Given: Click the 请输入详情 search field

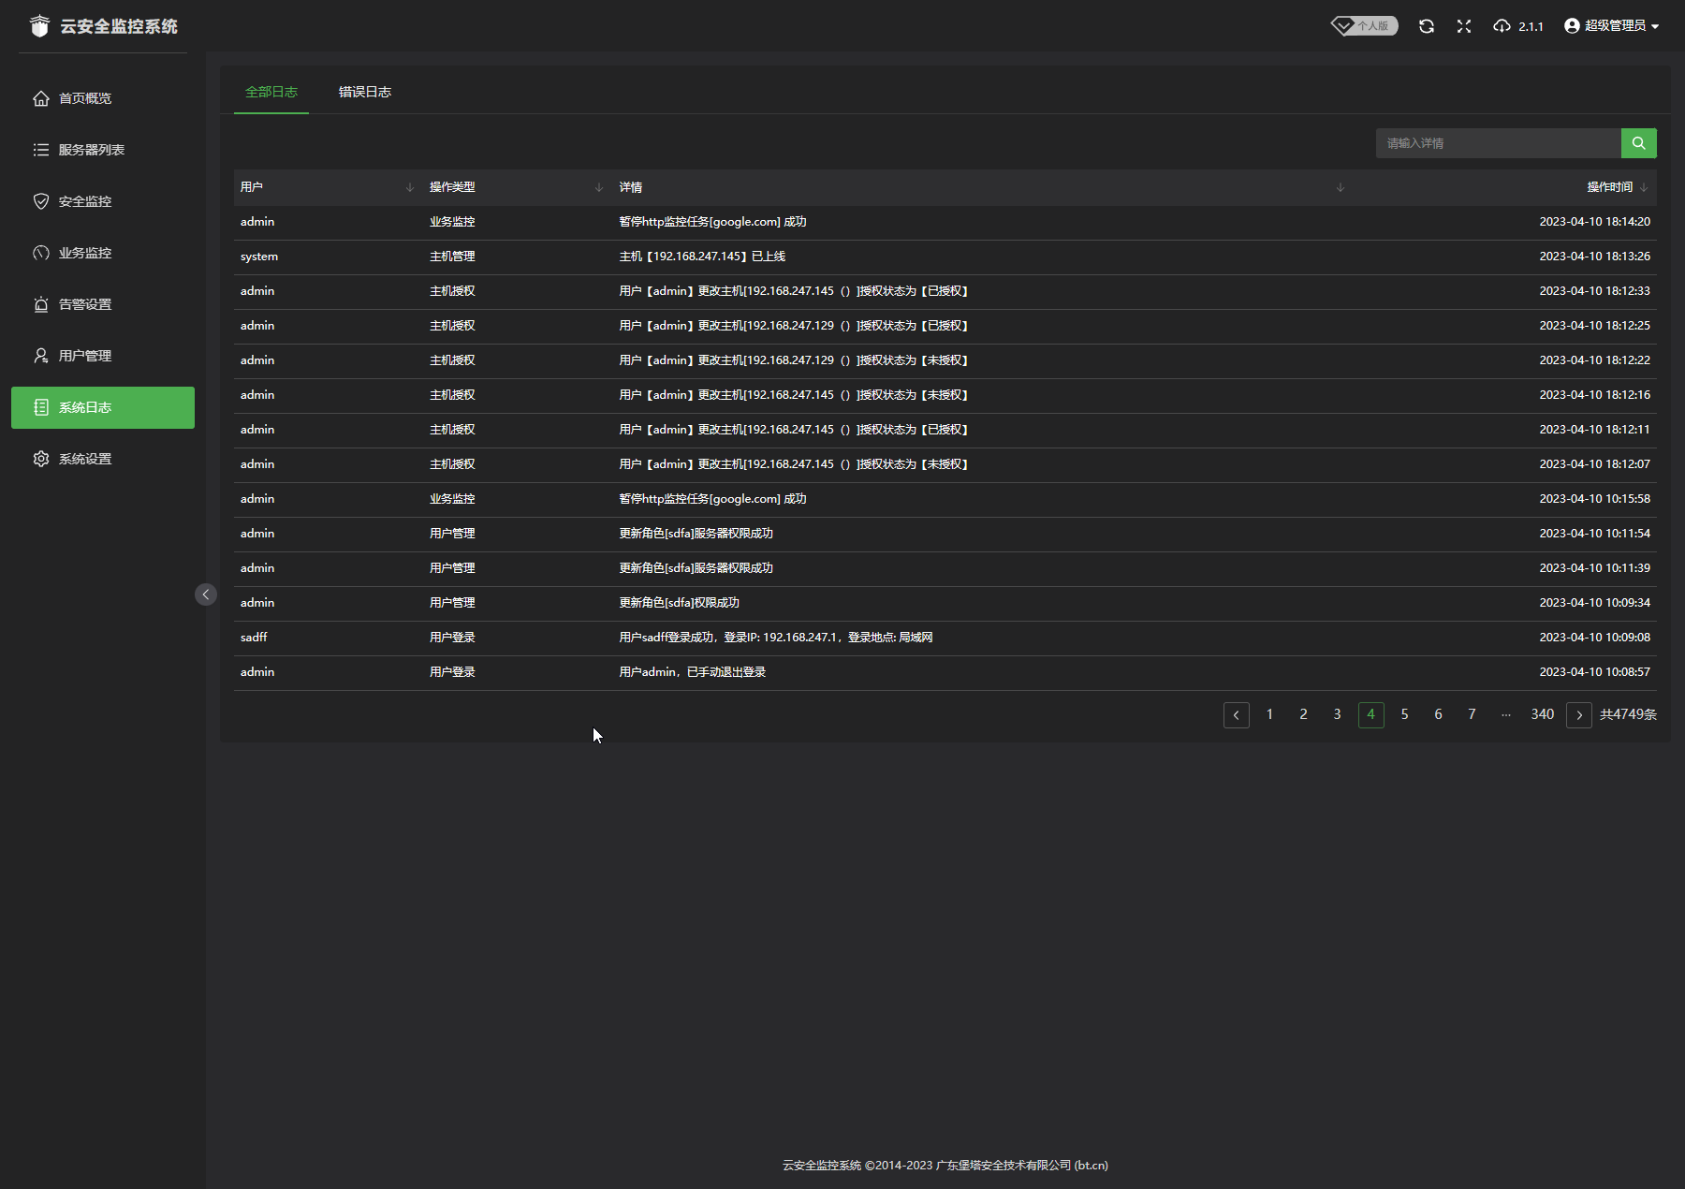Looking at the screenshot, I should pos(1498,143).
